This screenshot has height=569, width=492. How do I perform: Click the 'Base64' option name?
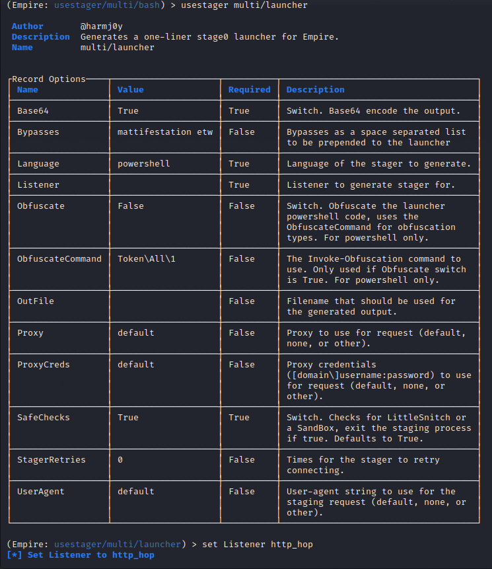[33, 110]
